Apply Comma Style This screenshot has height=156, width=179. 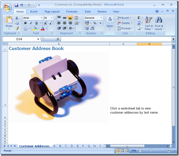tap(100, 23)
